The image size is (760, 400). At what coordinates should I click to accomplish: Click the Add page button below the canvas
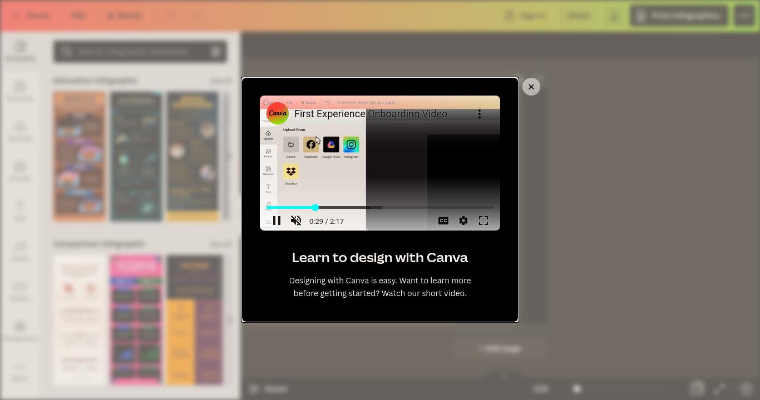500,349
